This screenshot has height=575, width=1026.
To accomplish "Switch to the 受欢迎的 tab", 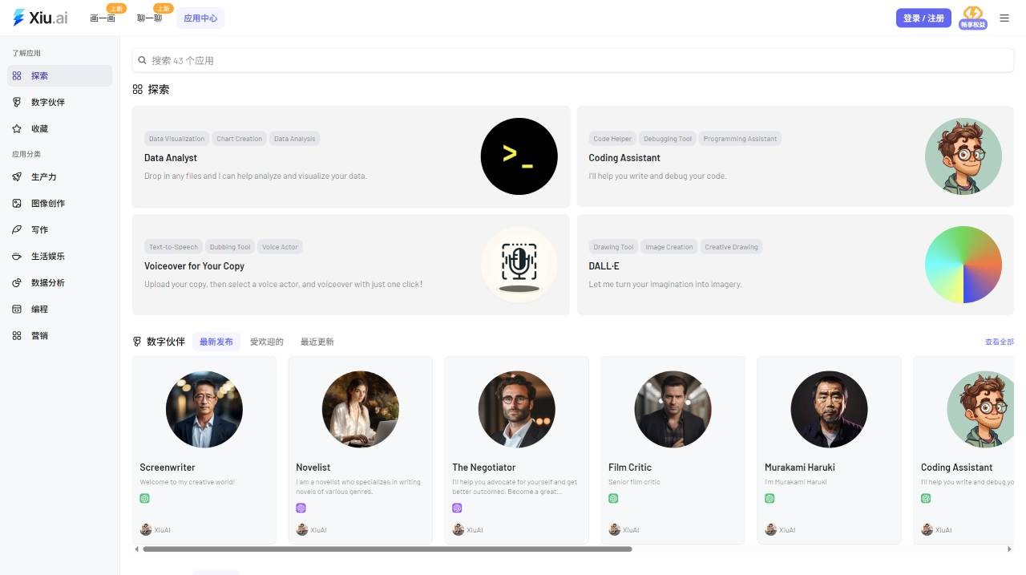I will (x=267, y=342).
